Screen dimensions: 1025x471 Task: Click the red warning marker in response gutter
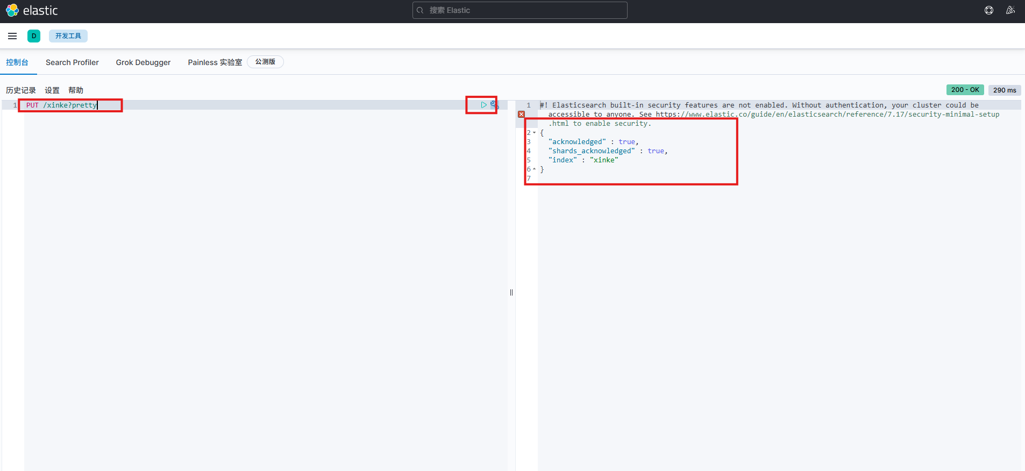coord(521,115)
